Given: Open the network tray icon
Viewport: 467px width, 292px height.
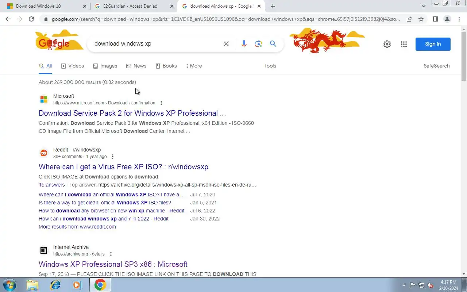Looking at the screenshot, I should [x=421, y=285].
